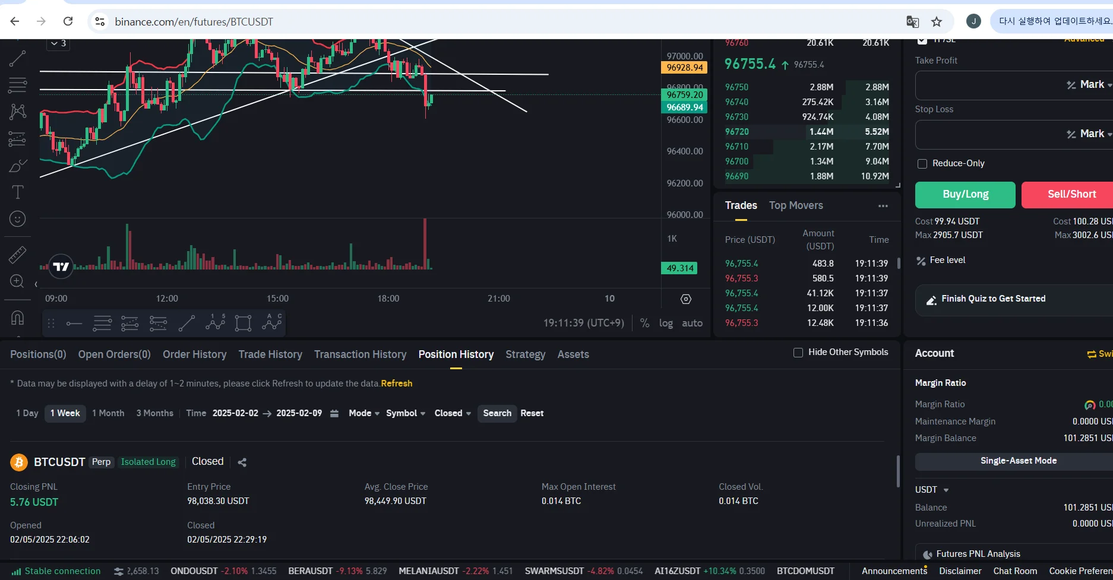The image size is (1113, 580).
Task: Select the horizontal ray tool in floating toolbar
Action: coord(74,324)
